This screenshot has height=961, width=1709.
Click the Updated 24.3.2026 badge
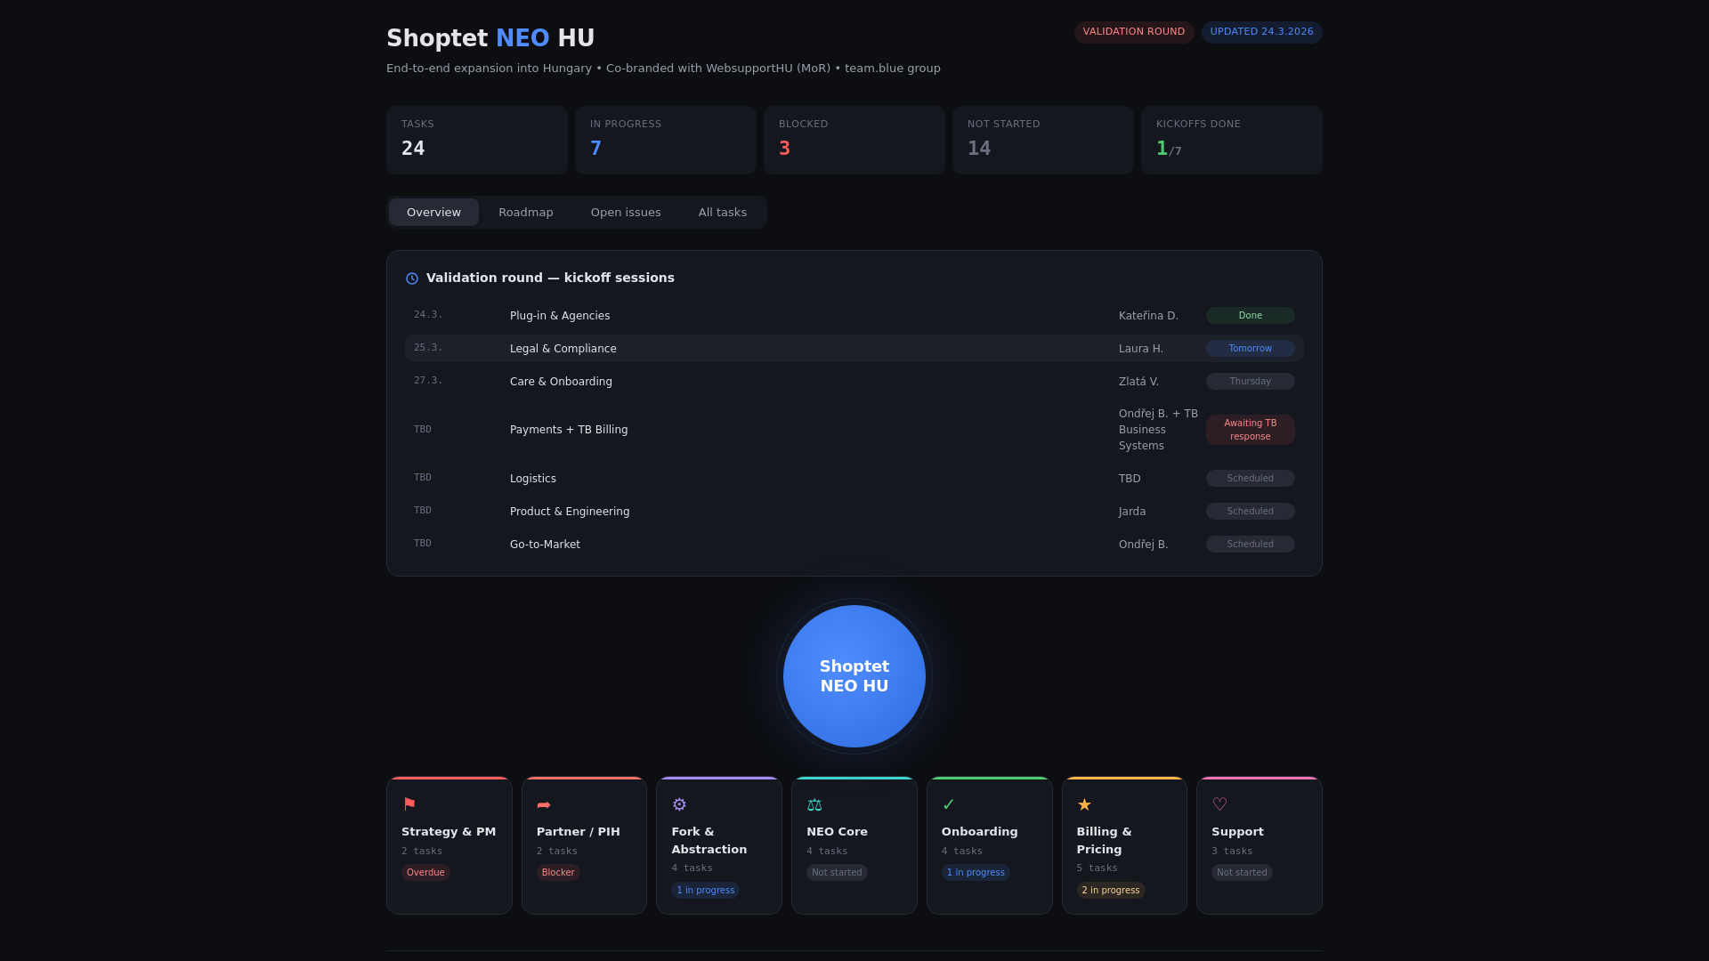(x=1261, y=32)
